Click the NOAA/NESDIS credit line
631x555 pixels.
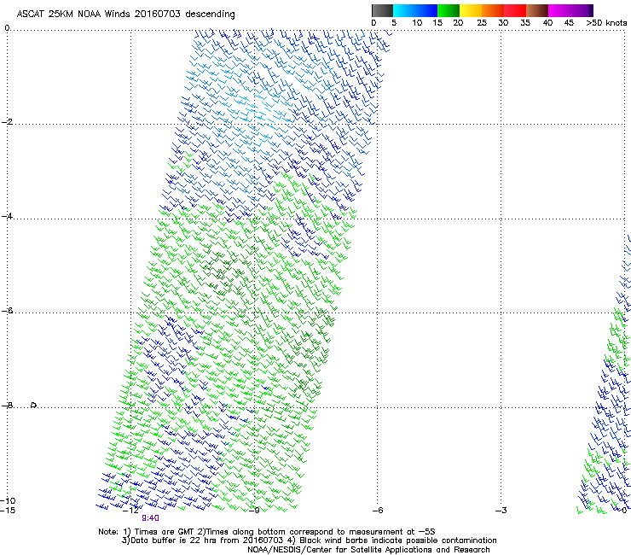368,550
